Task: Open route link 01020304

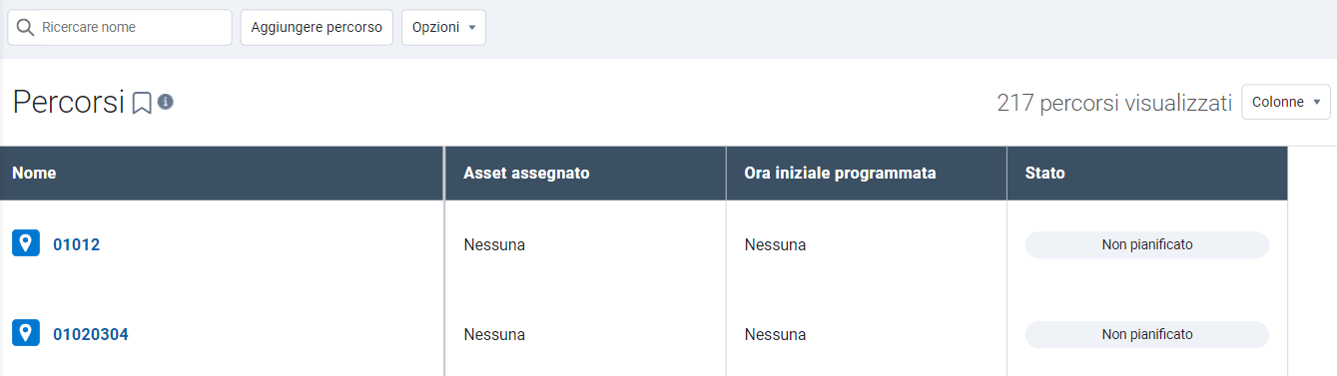Action: pos(91,334)
